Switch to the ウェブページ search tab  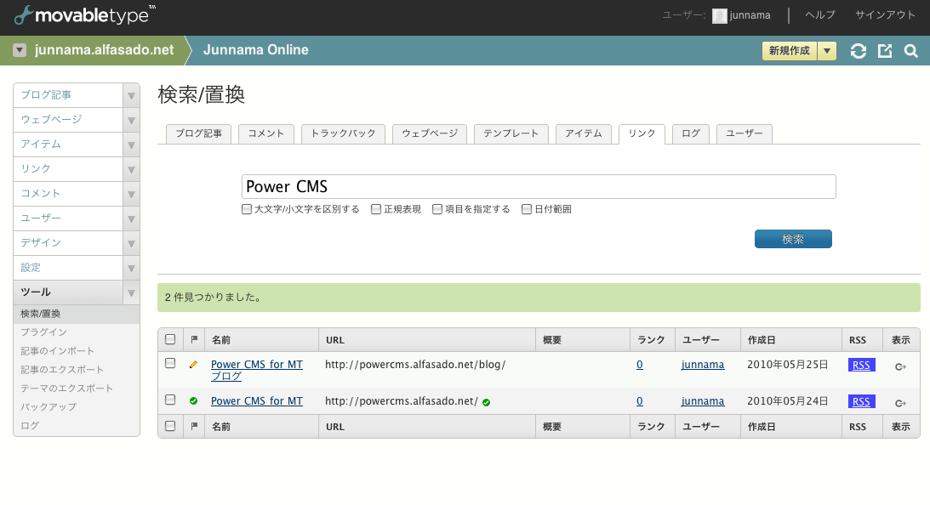pyautogui.click(x=430, y=134)
